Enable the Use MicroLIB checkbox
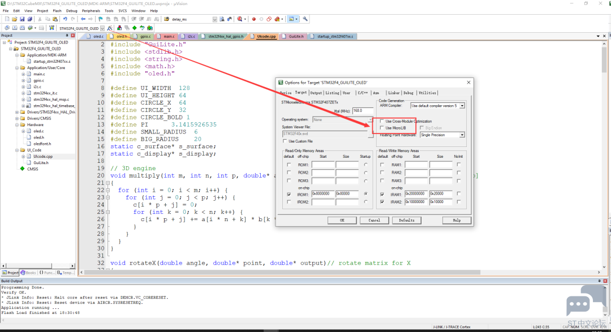The image size is (611, 332). pos(382,128)
